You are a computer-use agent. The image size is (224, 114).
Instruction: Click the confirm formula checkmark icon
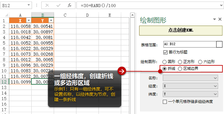58,5
